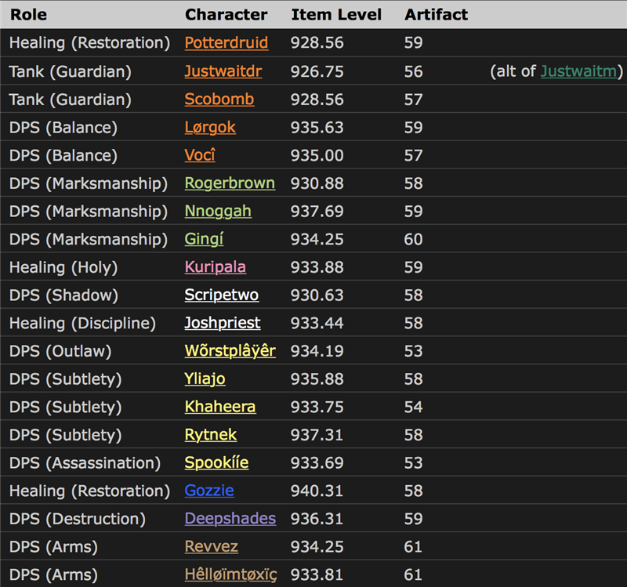Select artifact value 60 in Gingí row
The width and height of the screenshot is (627, 587).
[413, 240]
